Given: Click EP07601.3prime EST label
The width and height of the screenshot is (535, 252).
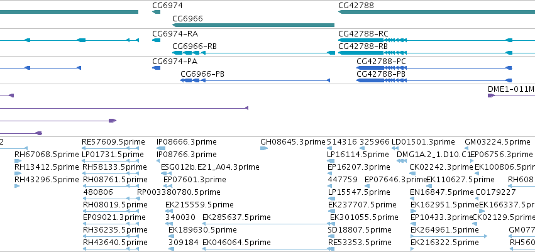Looking at the screenshot, I should [194, 179].
